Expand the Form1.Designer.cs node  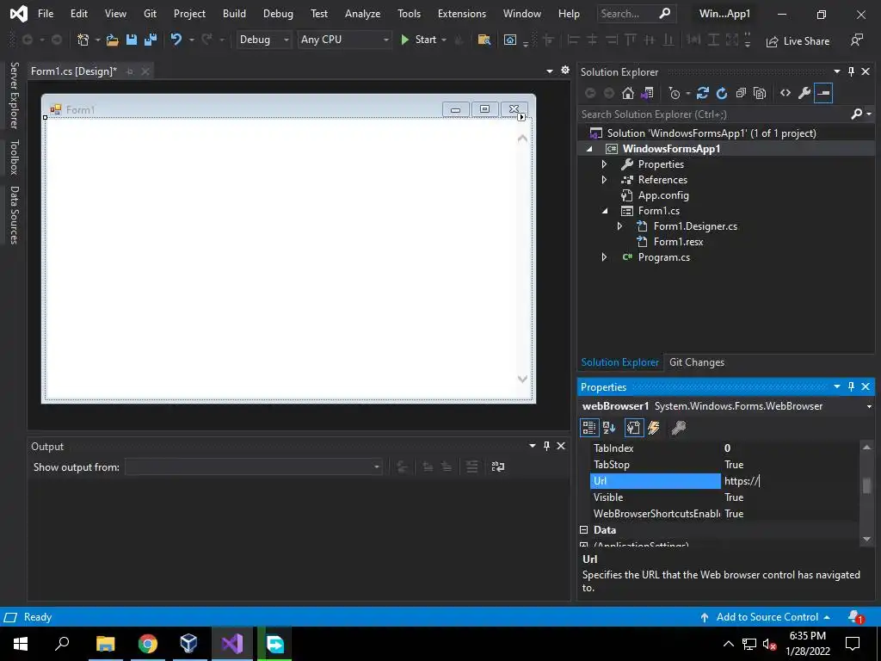(620, 226)
